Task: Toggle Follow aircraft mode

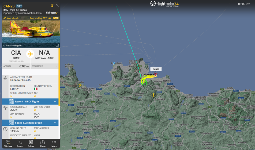Action: click(x=31, y=143)
